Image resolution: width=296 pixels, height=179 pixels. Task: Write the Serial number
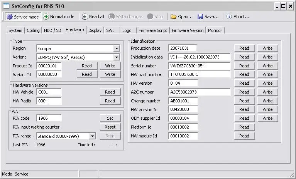268,66
